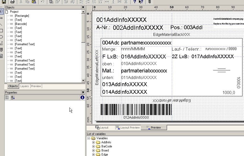Select the Text 'Aa' tool
Viewport: 244px width, 156px height.
click(1, 18)
